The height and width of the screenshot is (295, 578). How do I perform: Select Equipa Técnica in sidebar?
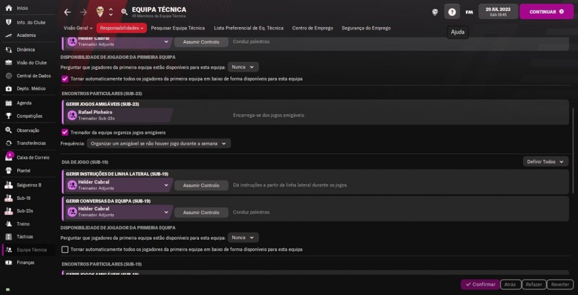pos(29,250)
